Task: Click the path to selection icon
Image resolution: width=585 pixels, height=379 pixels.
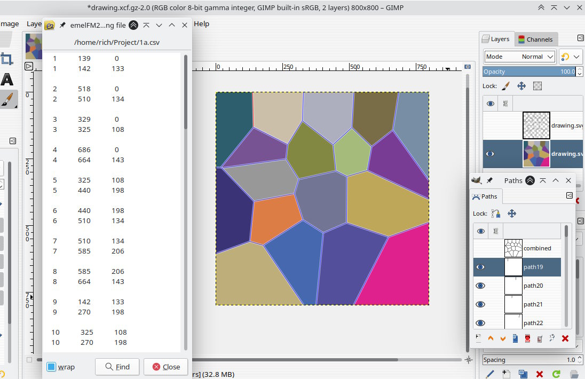Action: [x=527, y=338]
